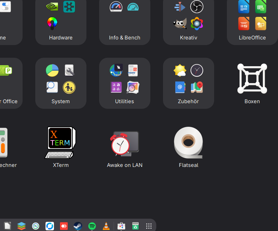Image resolution: width=278 pixels, height=231 pixels.
Task: Launch the Boxen virtual machine app
Action: tap(252, 83)
